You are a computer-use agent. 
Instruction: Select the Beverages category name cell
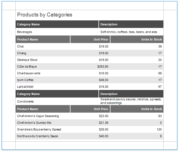pos(25,32)
